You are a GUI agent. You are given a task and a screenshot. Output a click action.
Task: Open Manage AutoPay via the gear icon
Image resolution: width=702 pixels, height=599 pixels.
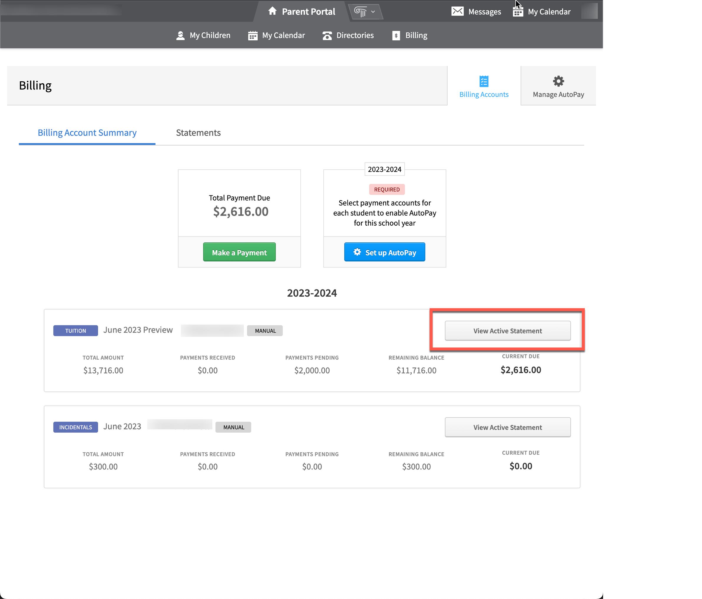point(558,81)
